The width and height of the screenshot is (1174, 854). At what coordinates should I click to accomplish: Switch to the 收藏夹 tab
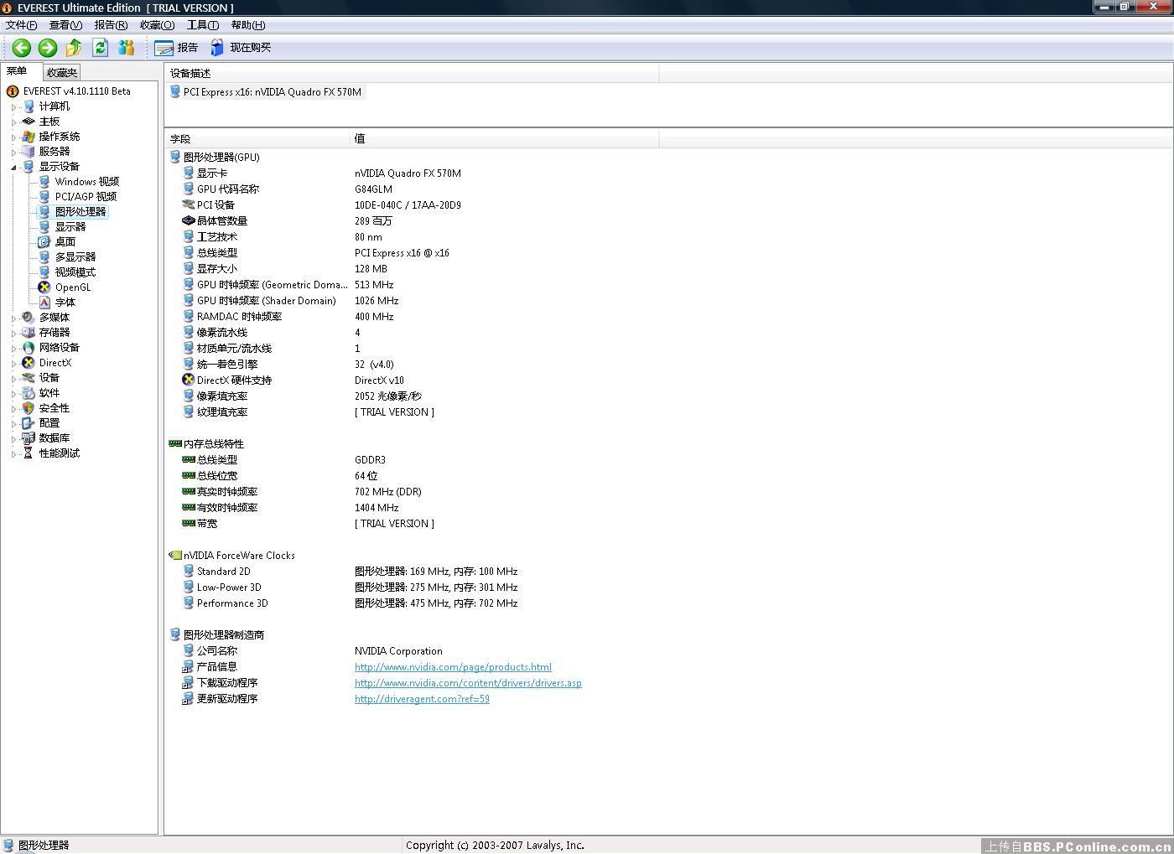point(62,73)
